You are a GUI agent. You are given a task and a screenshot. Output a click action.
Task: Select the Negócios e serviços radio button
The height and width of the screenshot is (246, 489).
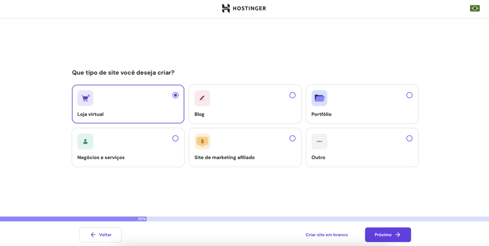pyautogui.click(x=175, y=139)
